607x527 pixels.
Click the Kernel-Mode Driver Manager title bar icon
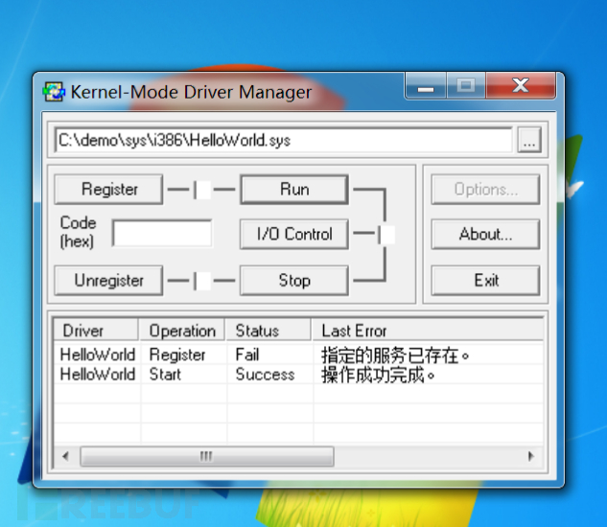click(55, 92)
